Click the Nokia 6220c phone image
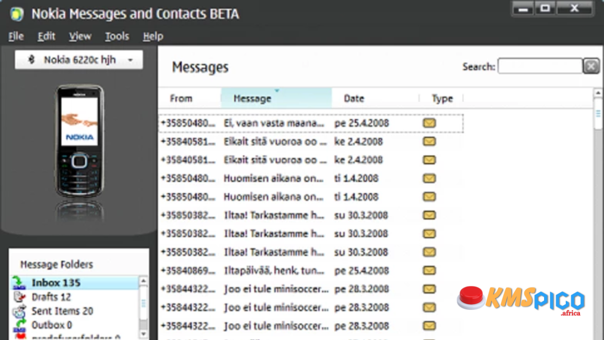 coord(79,141)
